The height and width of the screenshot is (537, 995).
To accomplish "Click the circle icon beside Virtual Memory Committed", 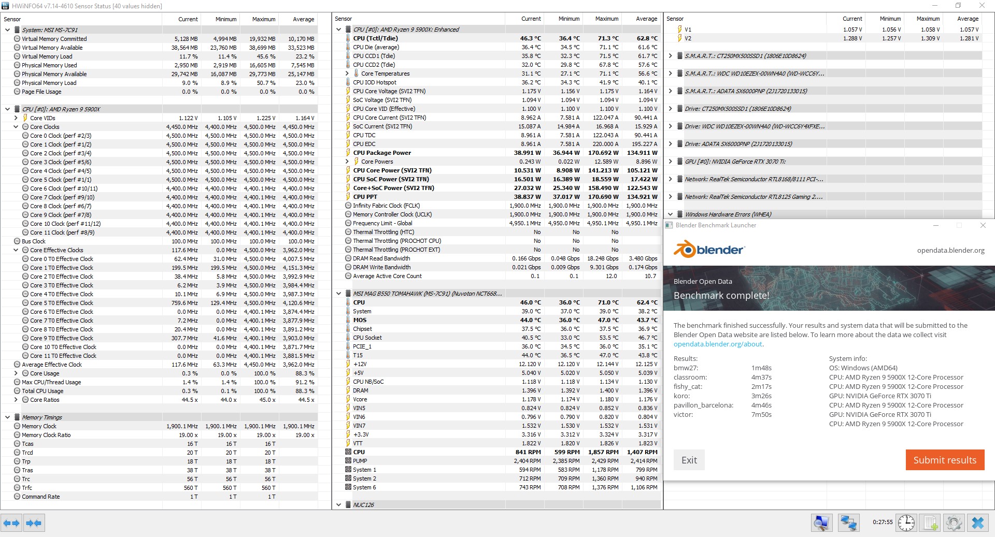I will [x=17, y=39].
